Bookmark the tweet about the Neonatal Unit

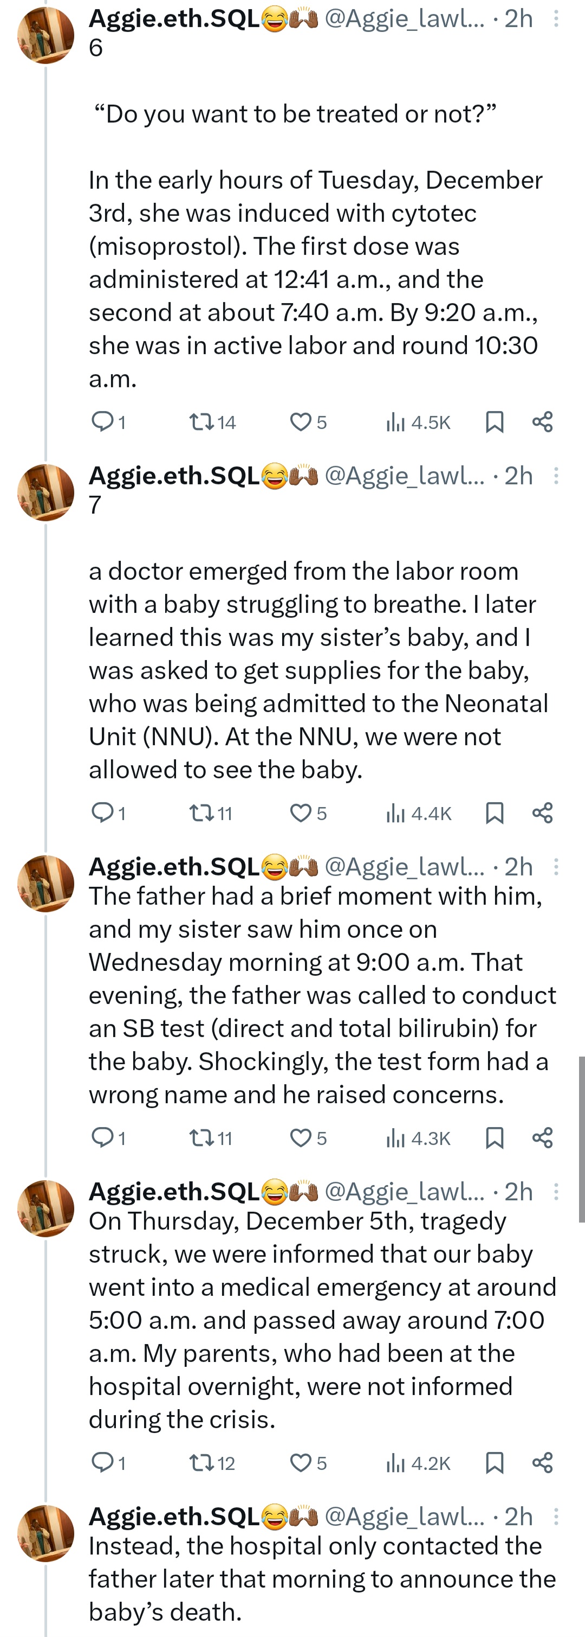494,813
